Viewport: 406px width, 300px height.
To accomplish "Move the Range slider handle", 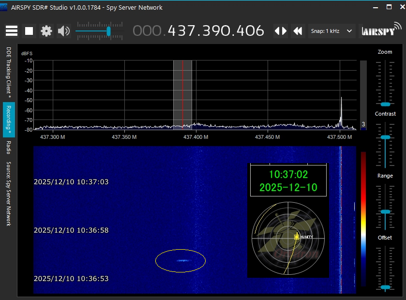I will click(x=385, y=212).
